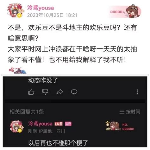
Task: Share the comment via arrow icon
Action: (60, 92)
